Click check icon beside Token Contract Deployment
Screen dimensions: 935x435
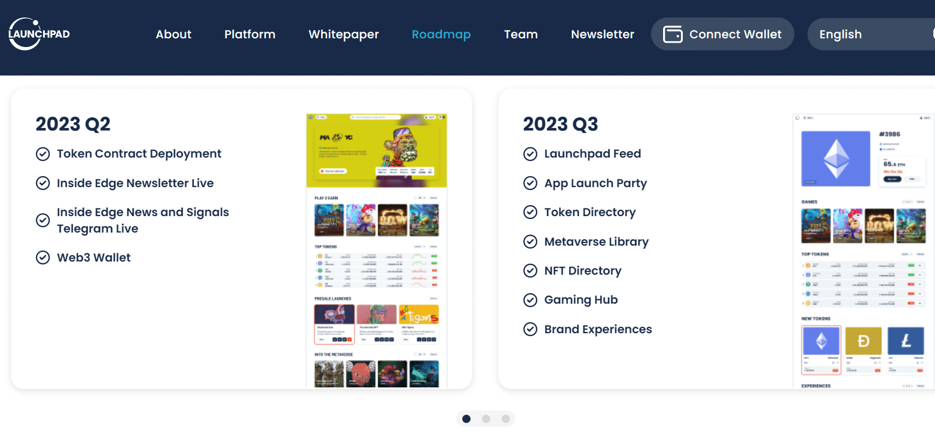click(43, 154)
